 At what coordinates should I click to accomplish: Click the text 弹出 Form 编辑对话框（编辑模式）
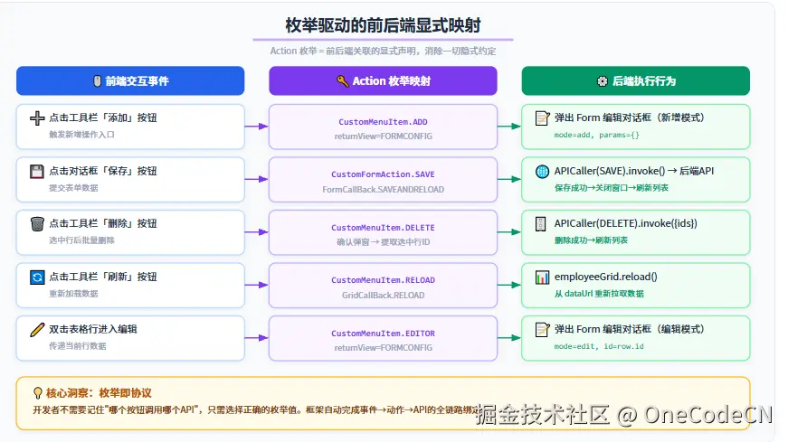point(629,329)
